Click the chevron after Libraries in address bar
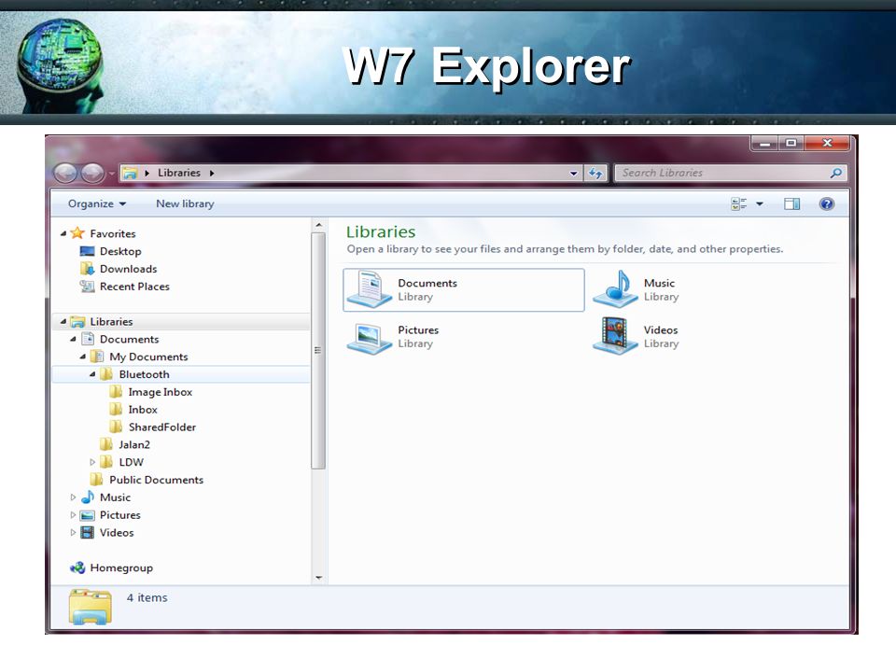Viewport: 896px width, 672px height. (x=212, y=173)
